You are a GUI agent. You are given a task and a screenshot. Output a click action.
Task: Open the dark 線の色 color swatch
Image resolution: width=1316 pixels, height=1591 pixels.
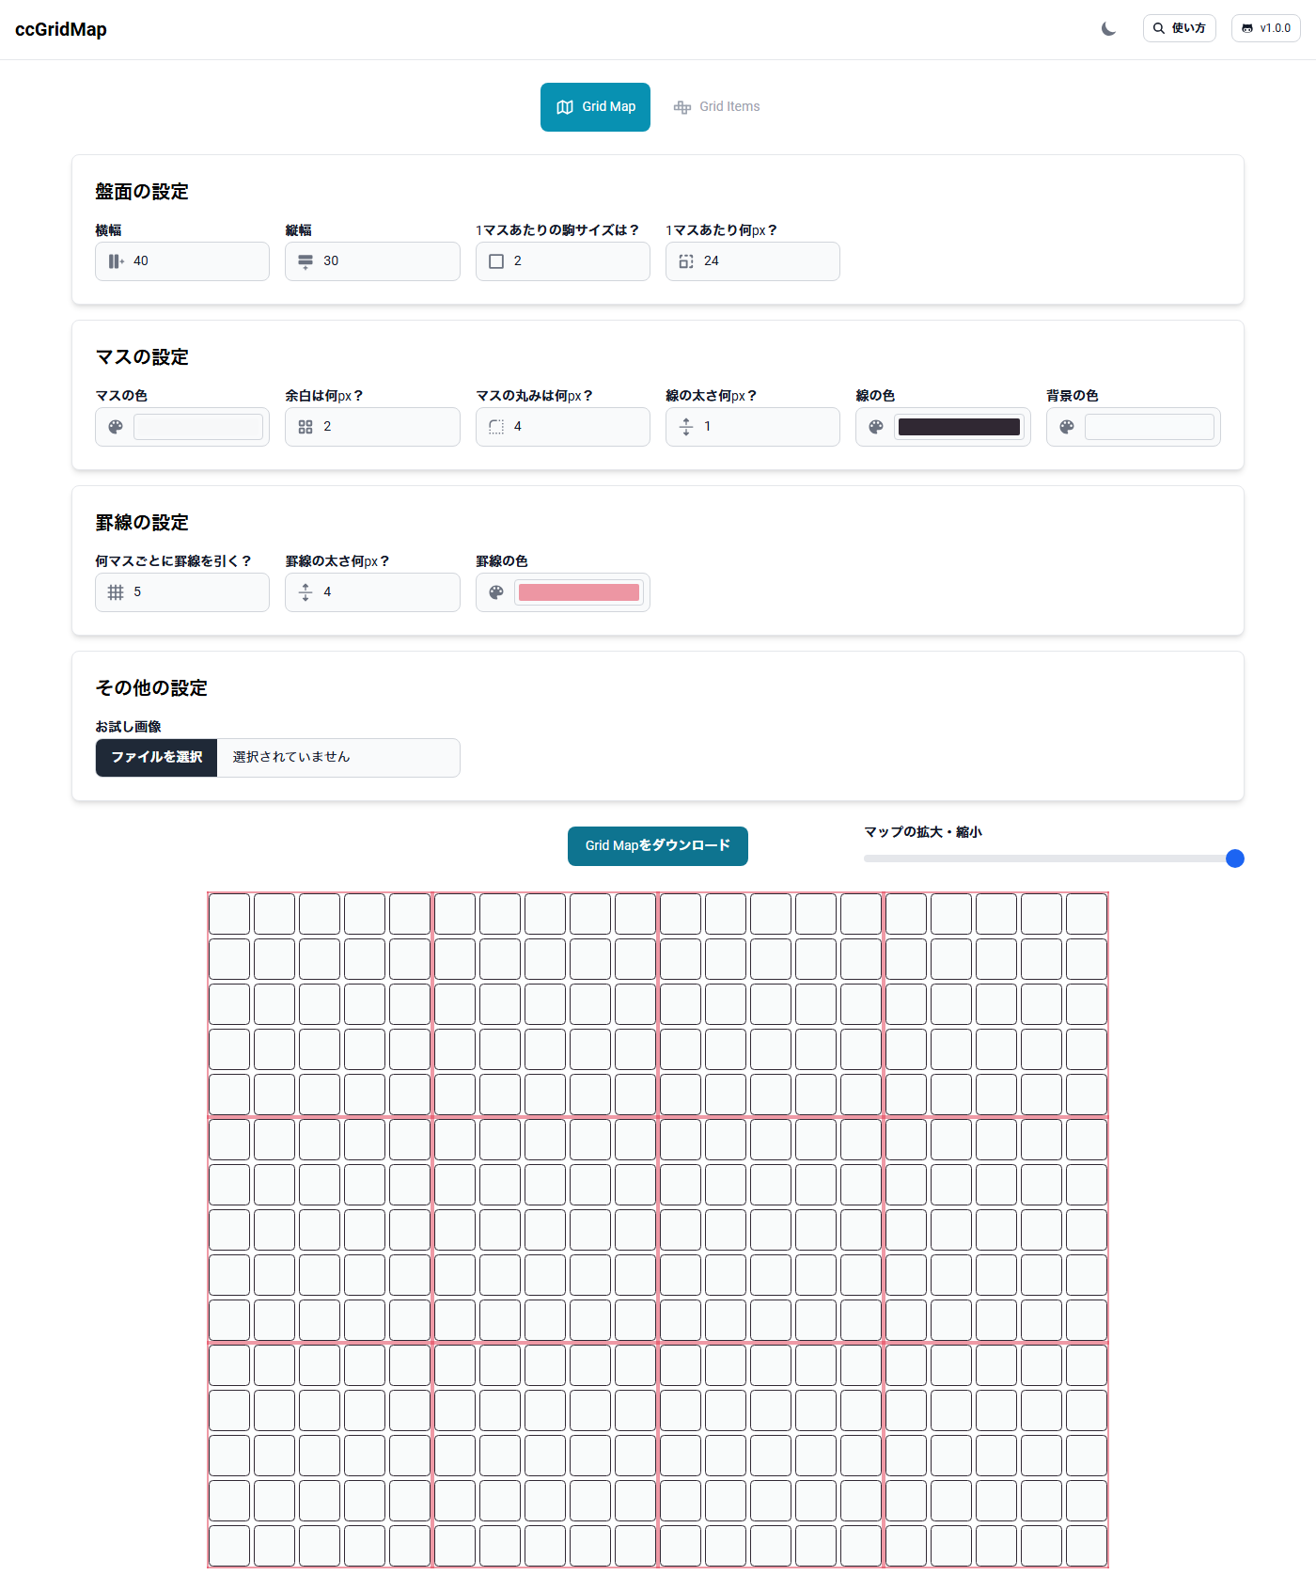[x=959, y=427]
